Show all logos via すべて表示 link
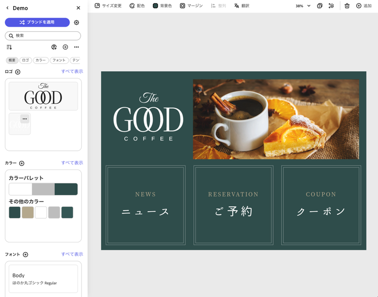378x297 pixels. click(x=72, y=72)
